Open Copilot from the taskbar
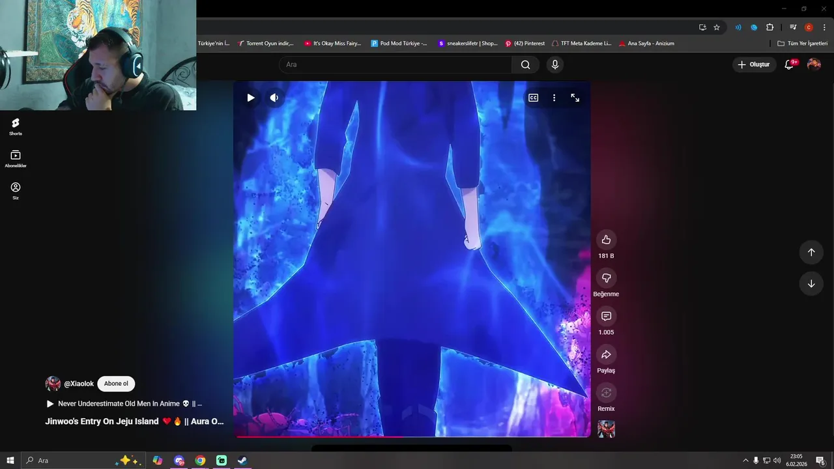 click(158, 461)
